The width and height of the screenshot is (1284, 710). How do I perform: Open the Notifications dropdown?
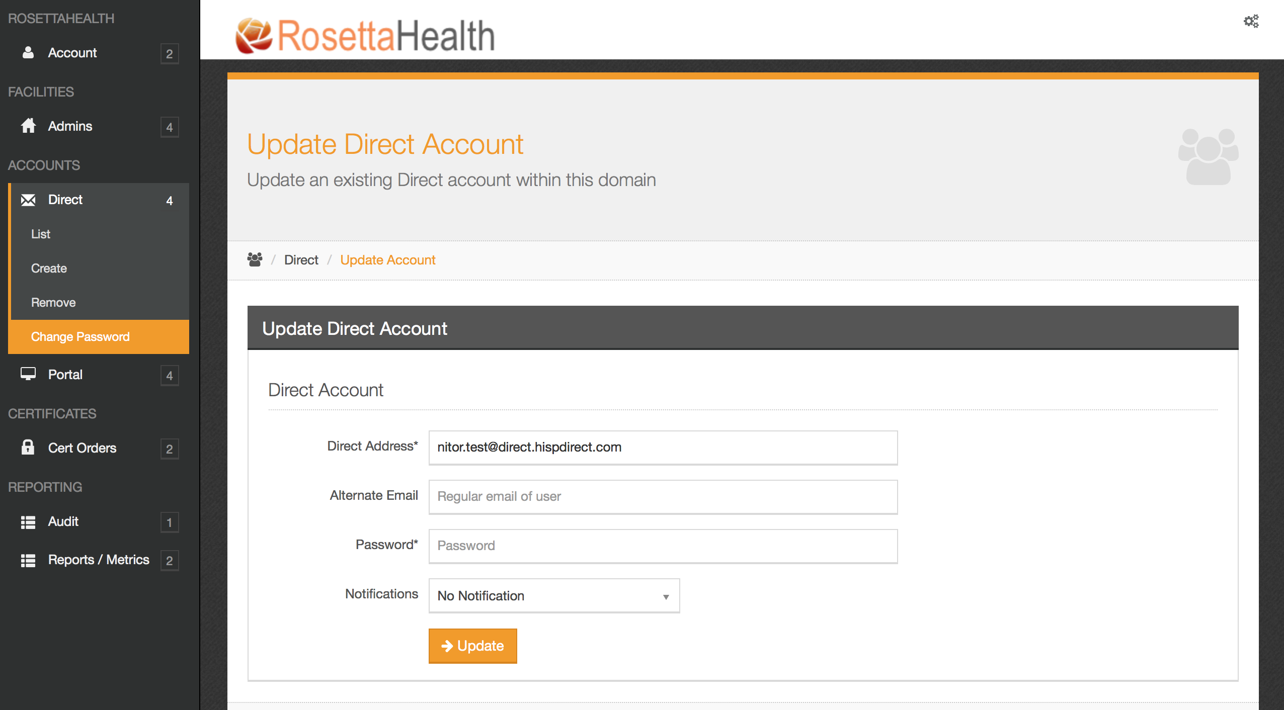point(553,596)
